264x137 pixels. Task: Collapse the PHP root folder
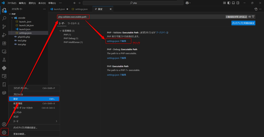pos(10,14)
